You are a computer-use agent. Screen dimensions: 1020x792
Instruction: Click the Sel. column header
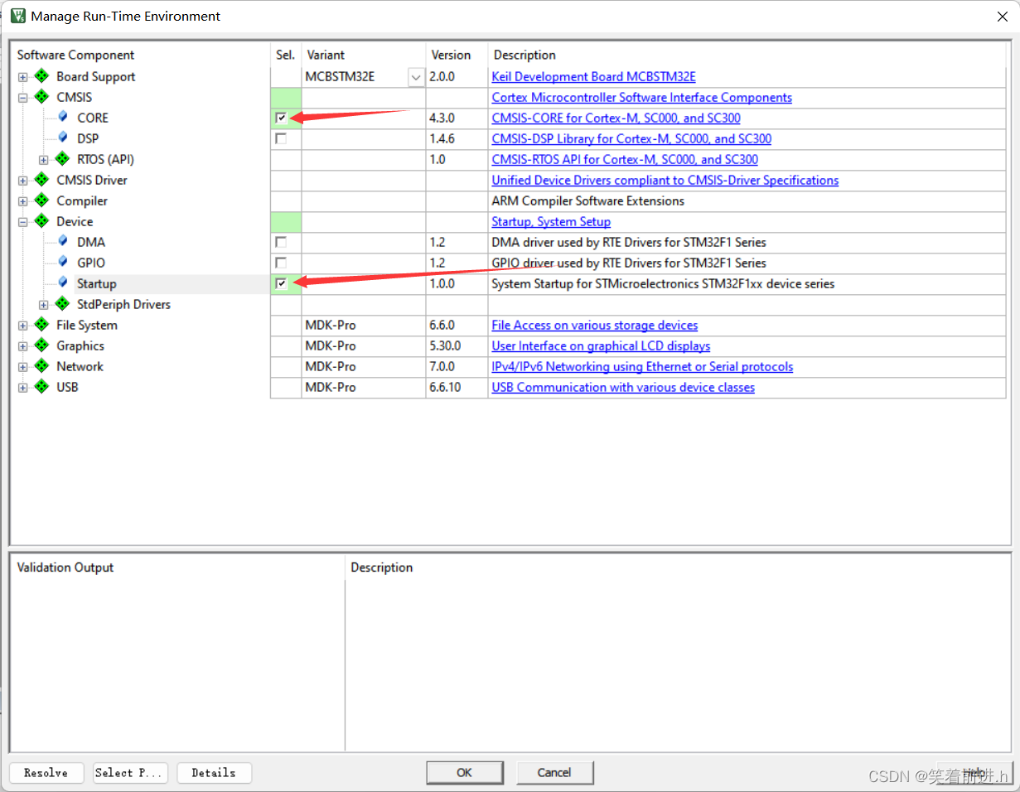285,55
